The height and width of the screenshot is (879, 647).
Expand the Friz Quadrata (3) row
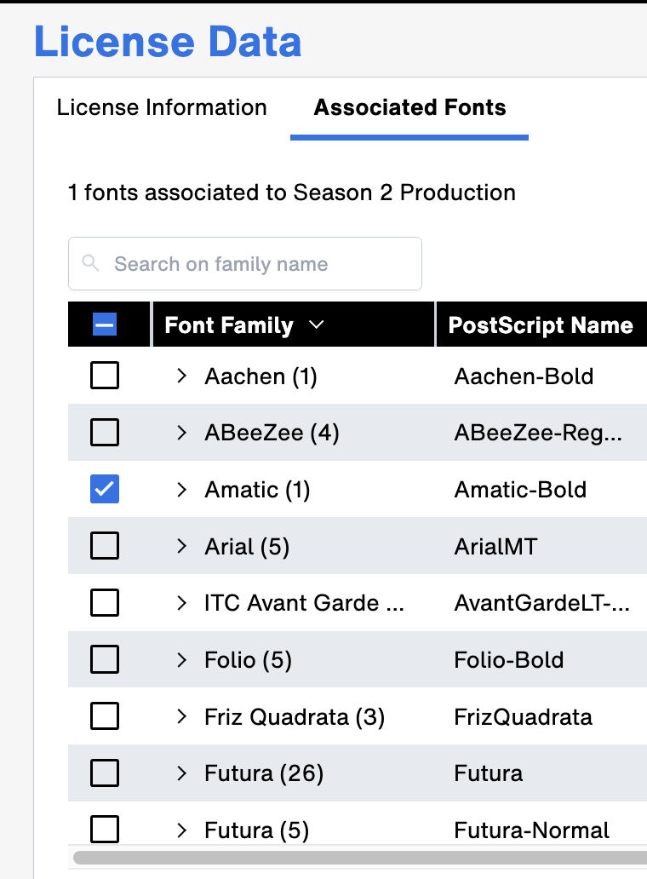point(181,716)
